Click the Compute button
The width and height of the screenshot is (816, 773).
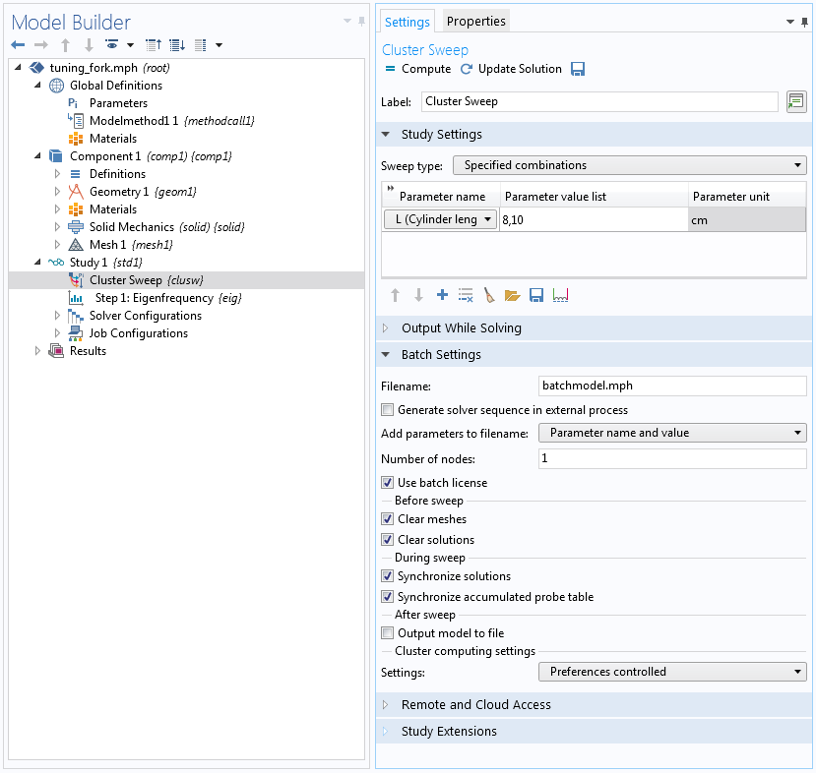pyautogui.click(x=417, y=69)
